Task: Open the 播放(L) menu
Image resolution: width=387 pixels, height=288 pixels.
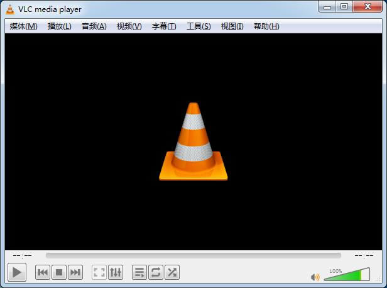Action: tap(60, 26)
